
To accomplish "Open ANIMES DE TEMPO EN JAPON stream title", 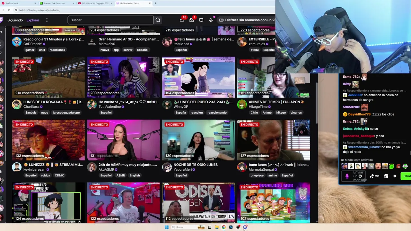I will click(x=276, y=102).
